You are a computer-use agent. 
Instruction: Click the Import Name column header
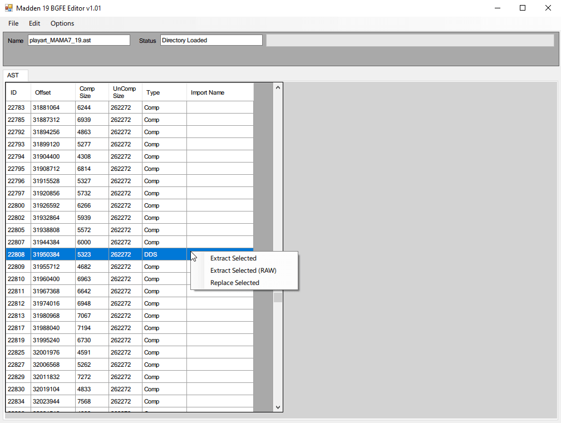click(220, 92)
